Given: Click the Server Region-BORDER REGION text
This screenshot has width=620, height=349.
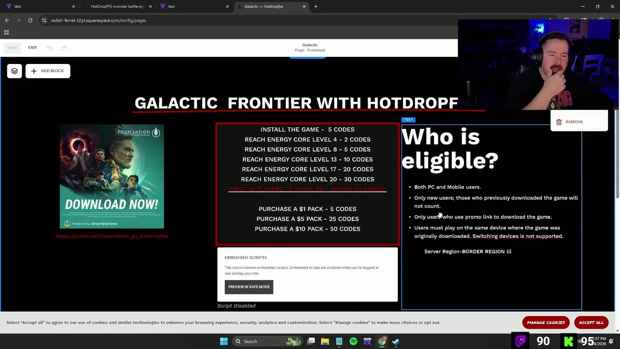Looking at the screenshot, I should click(x=468, y=252).
